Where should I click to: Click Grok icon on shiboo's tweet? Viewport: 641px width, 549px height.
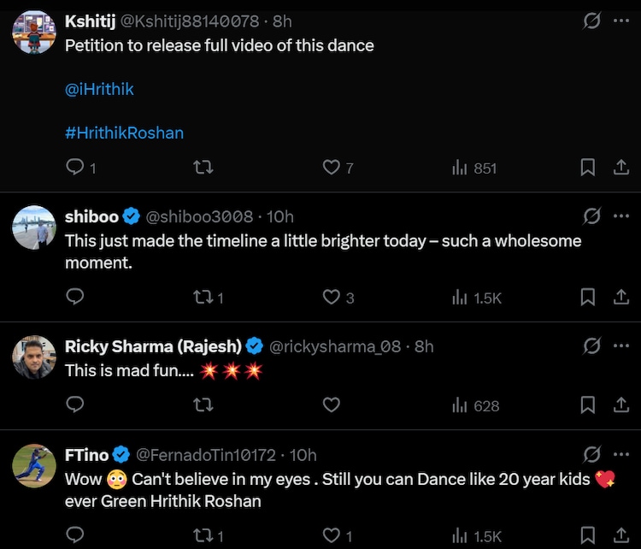pos(591,216)
